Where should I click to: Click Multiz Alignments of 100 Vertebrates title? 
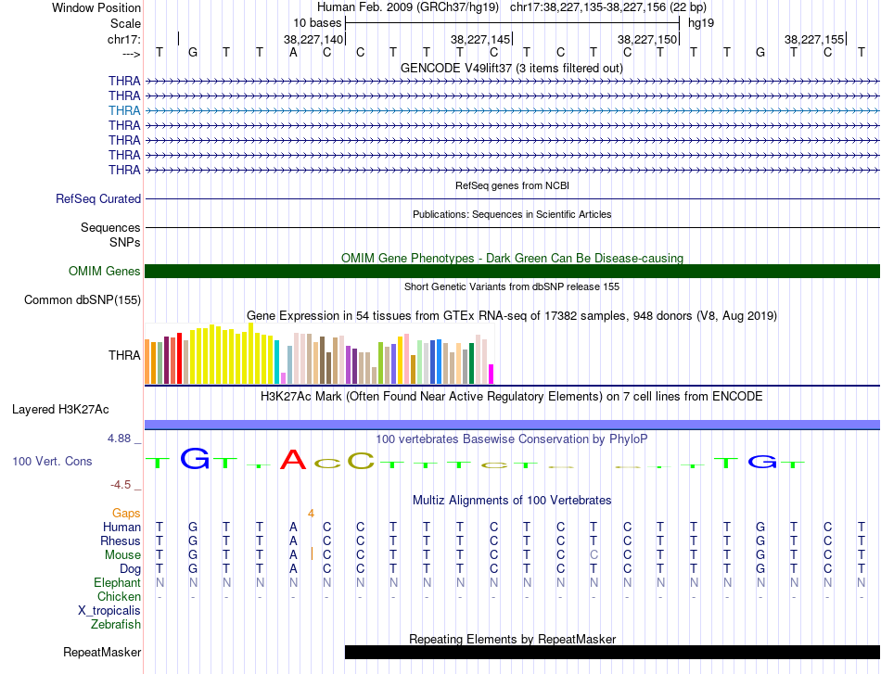tap(512, 501)
